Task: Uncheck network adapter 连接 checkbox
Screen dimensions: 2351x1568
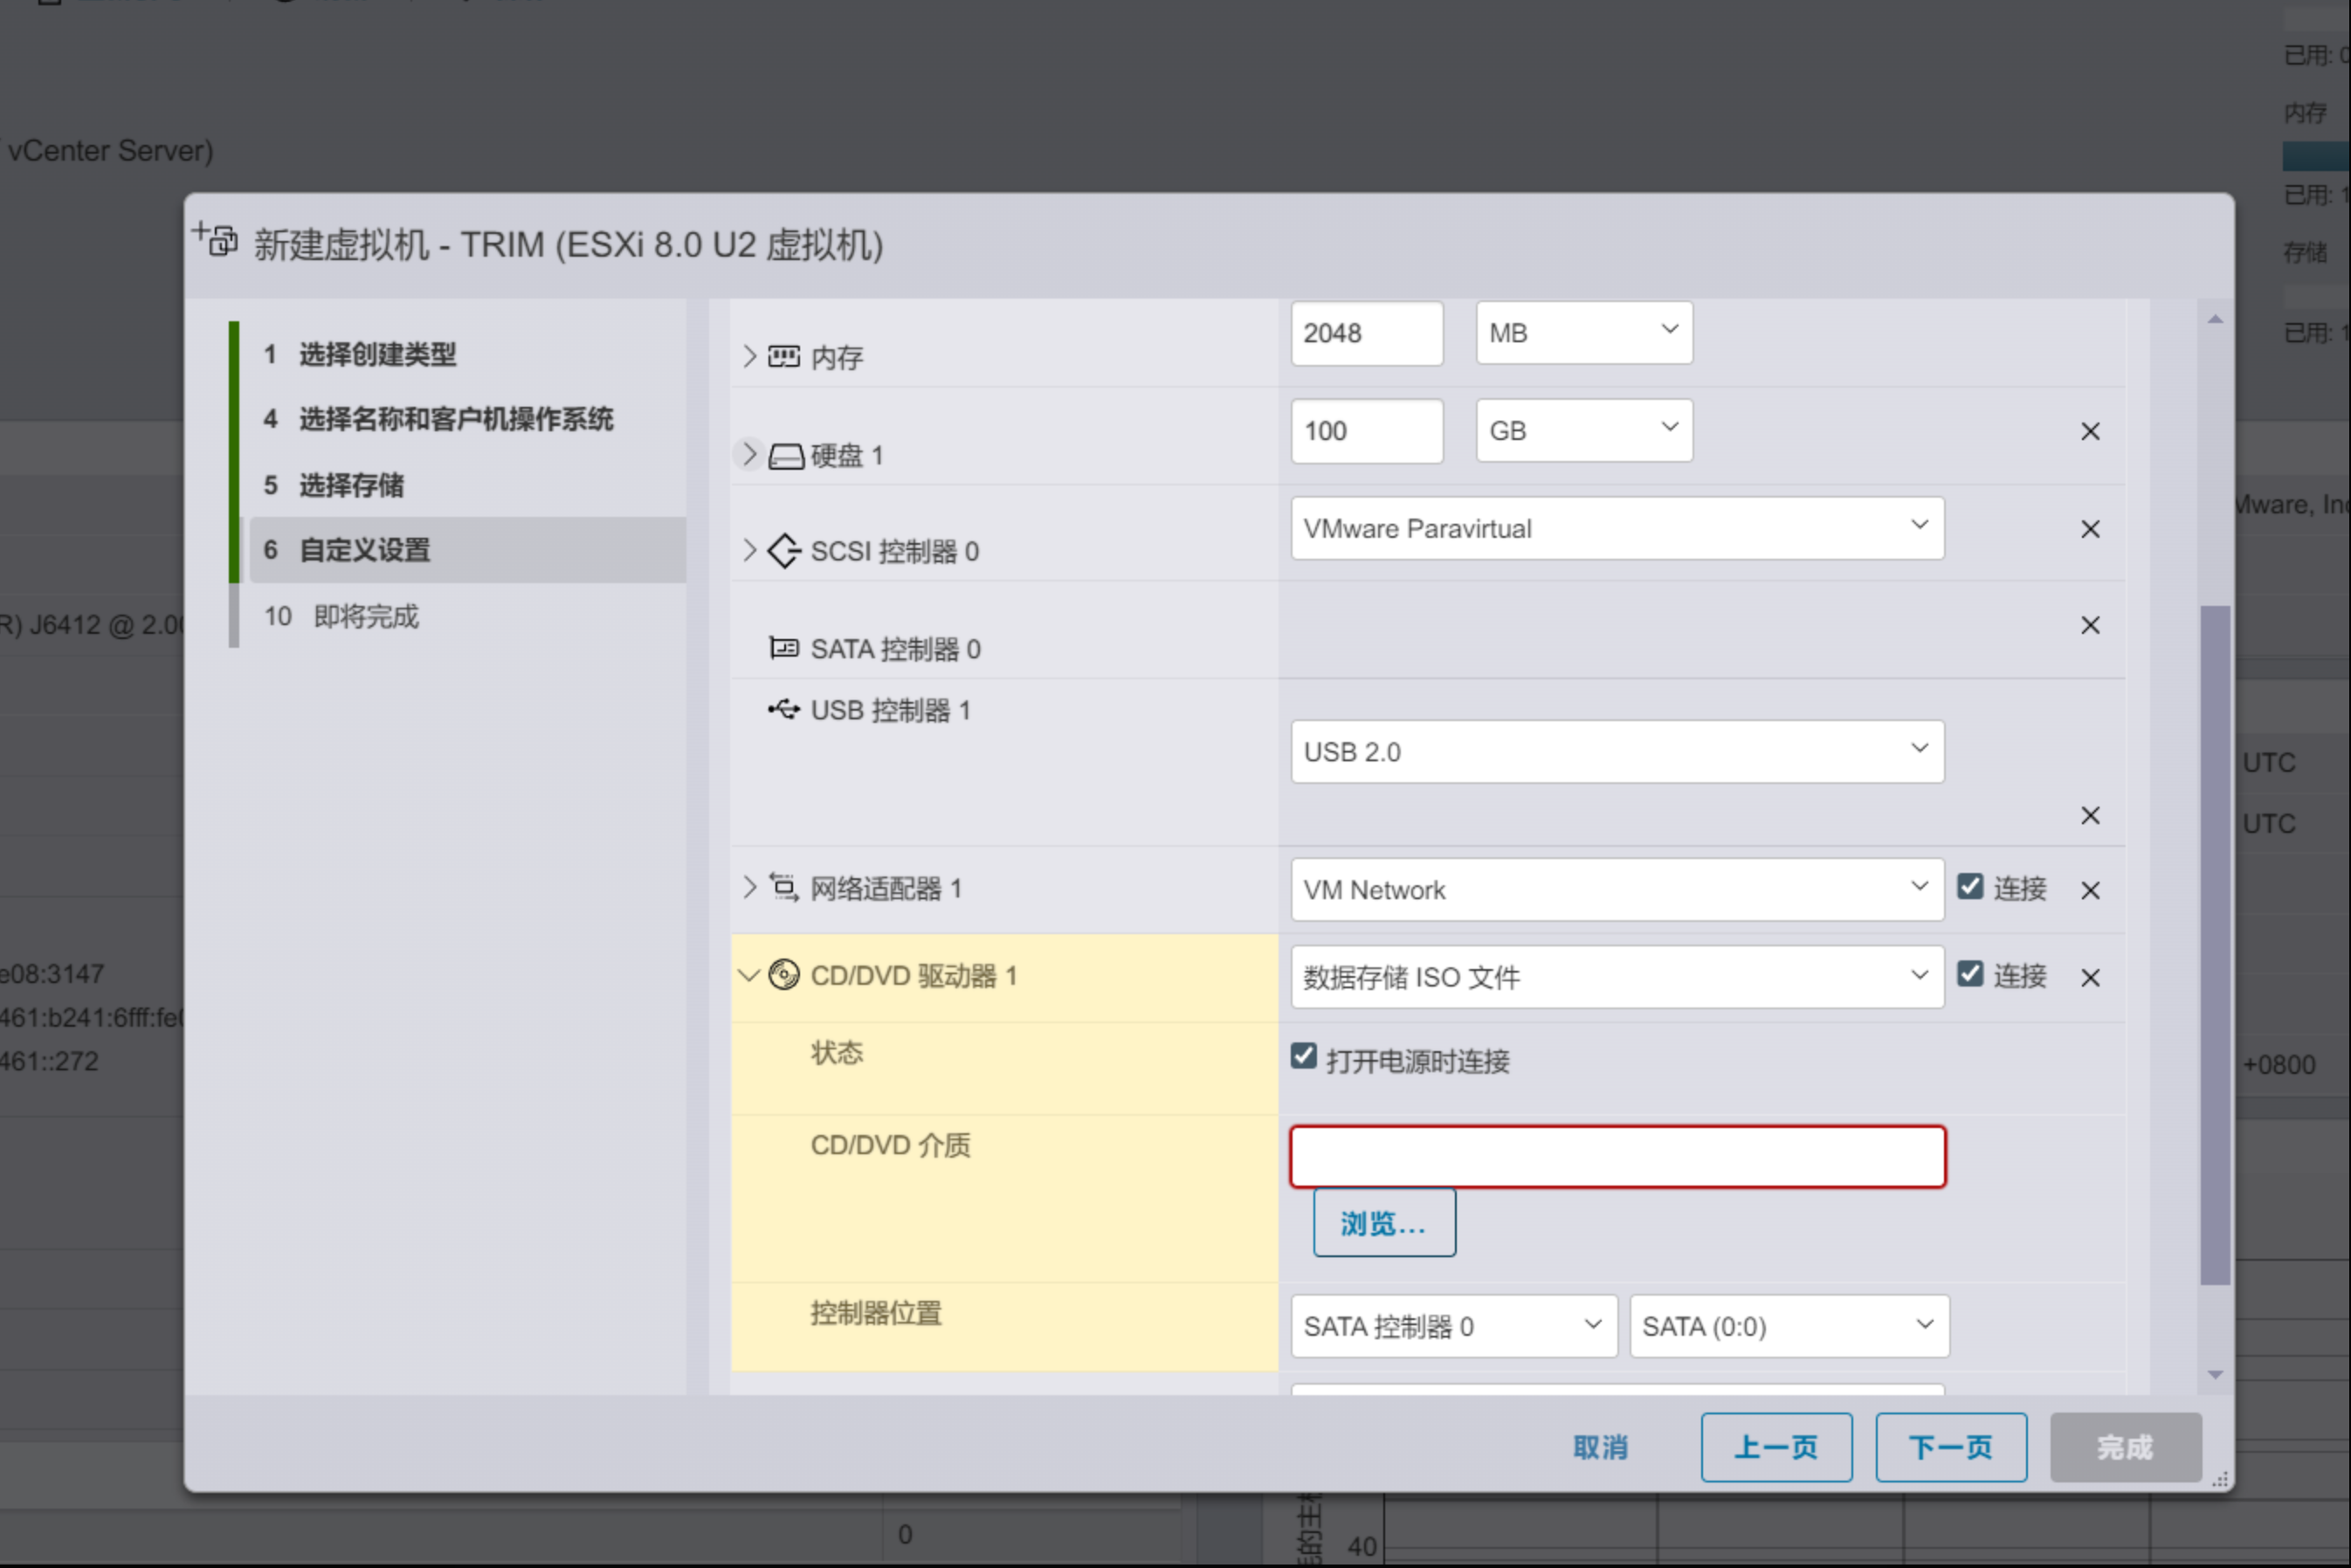Action: [x=1969, y=887]
